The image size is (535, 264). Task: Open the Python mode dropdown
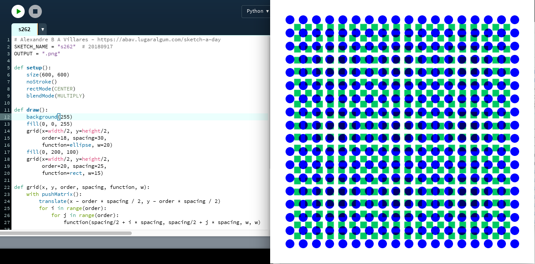[x=257, y=11]
